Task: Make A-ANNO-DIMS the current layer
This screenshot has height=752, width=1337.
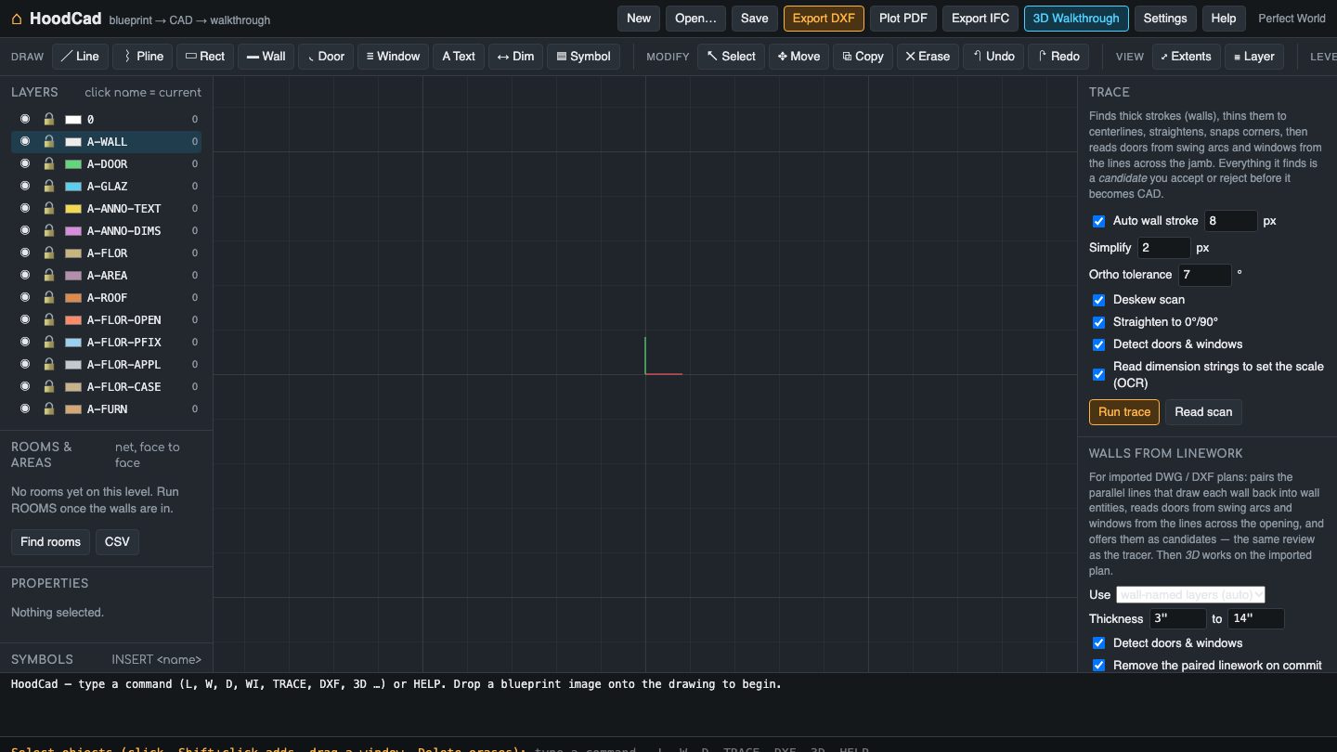Action: click(124, 231)
